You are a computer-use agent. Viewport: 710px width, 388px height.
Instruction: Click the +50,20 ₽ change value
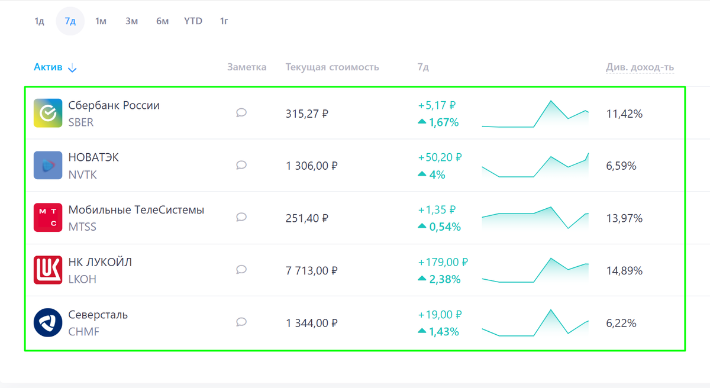(x=440, y=157)
